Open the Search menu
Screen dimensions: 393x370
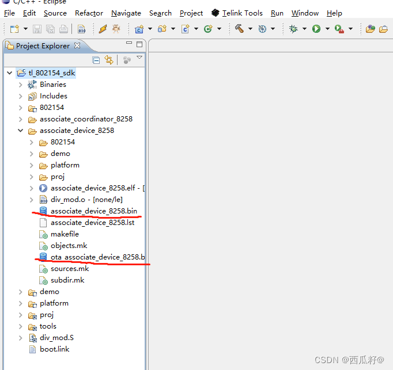click(x=160, y=13)
